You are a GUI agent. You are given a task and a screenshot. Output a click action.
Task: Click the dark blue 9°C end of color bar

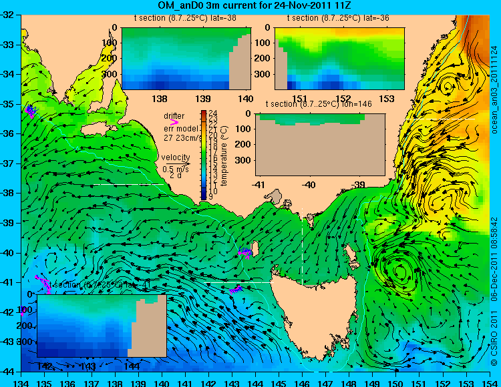(204, 197)
